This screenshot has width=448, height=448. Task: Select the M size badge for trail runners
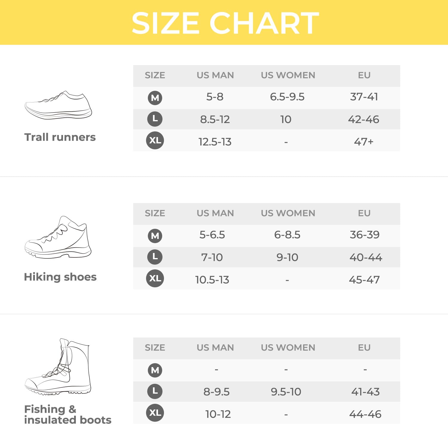(x=155, y=98)
